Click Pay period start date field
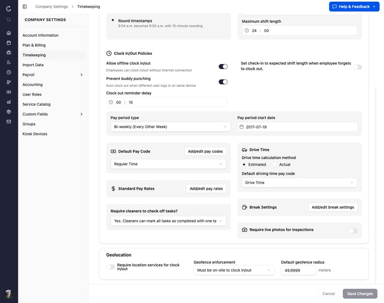Screen dimensions: 384x303 click(297, 127)
